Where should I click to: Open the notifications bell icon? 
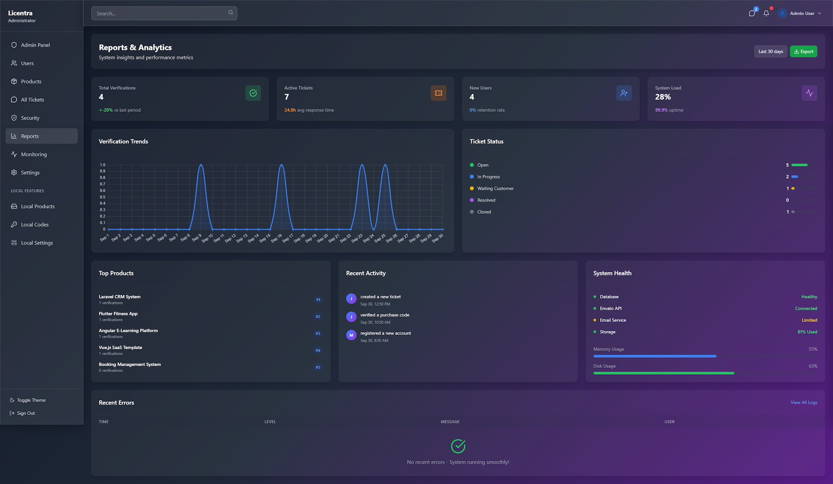tap(766, 13)
